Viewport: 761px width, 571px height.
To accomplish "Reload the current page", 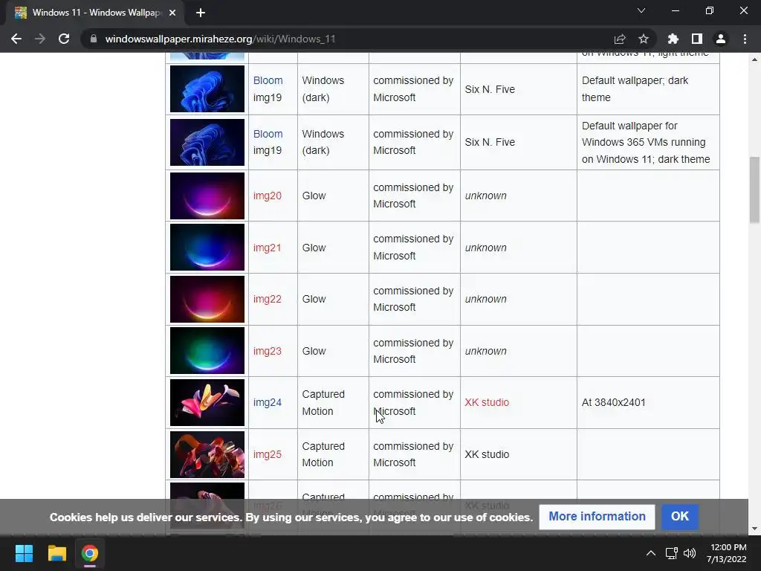I will [x=64, y=39].
